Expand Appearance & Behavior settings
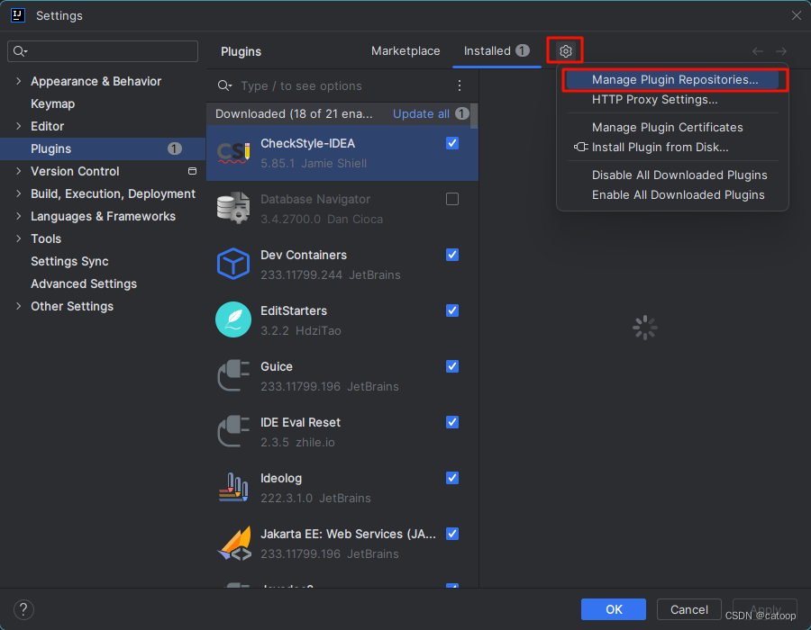Image resolution: width=811 pixels, height=630 pixels. pyautogui.click(x=19, y=81)
